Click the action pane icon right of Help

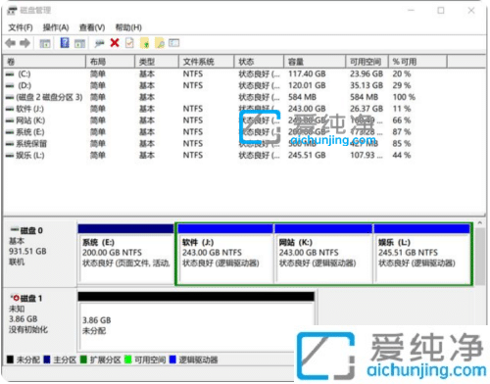tap(79, 43)
